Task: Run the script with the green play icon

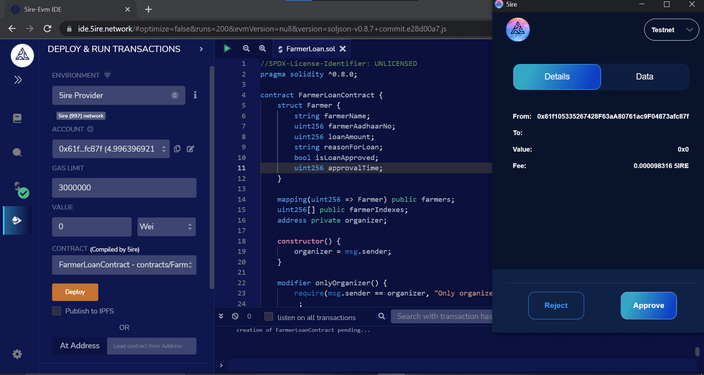Action: (227, 48)
